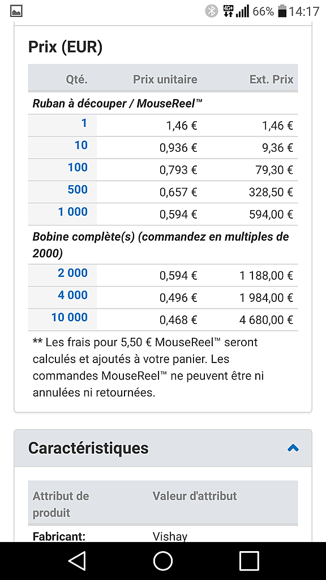Choose the 10 000 quantity link
This screenshot has width=326, height=580.
[70, 317]
